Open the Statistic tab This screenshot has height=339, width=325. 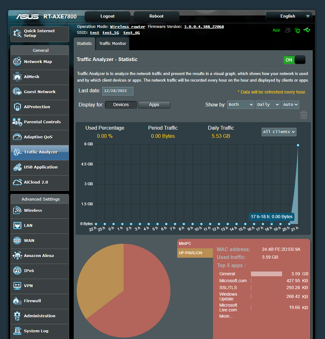(84, 43)
